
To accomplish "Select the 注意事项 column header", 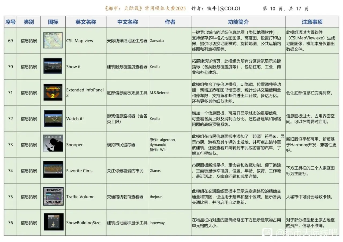I will [312, 22].
